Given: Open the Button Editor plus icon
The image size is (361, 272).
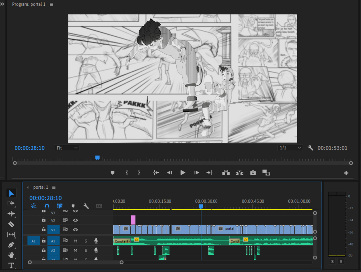Looking at the screenshot, I should (x=346, y=173).
